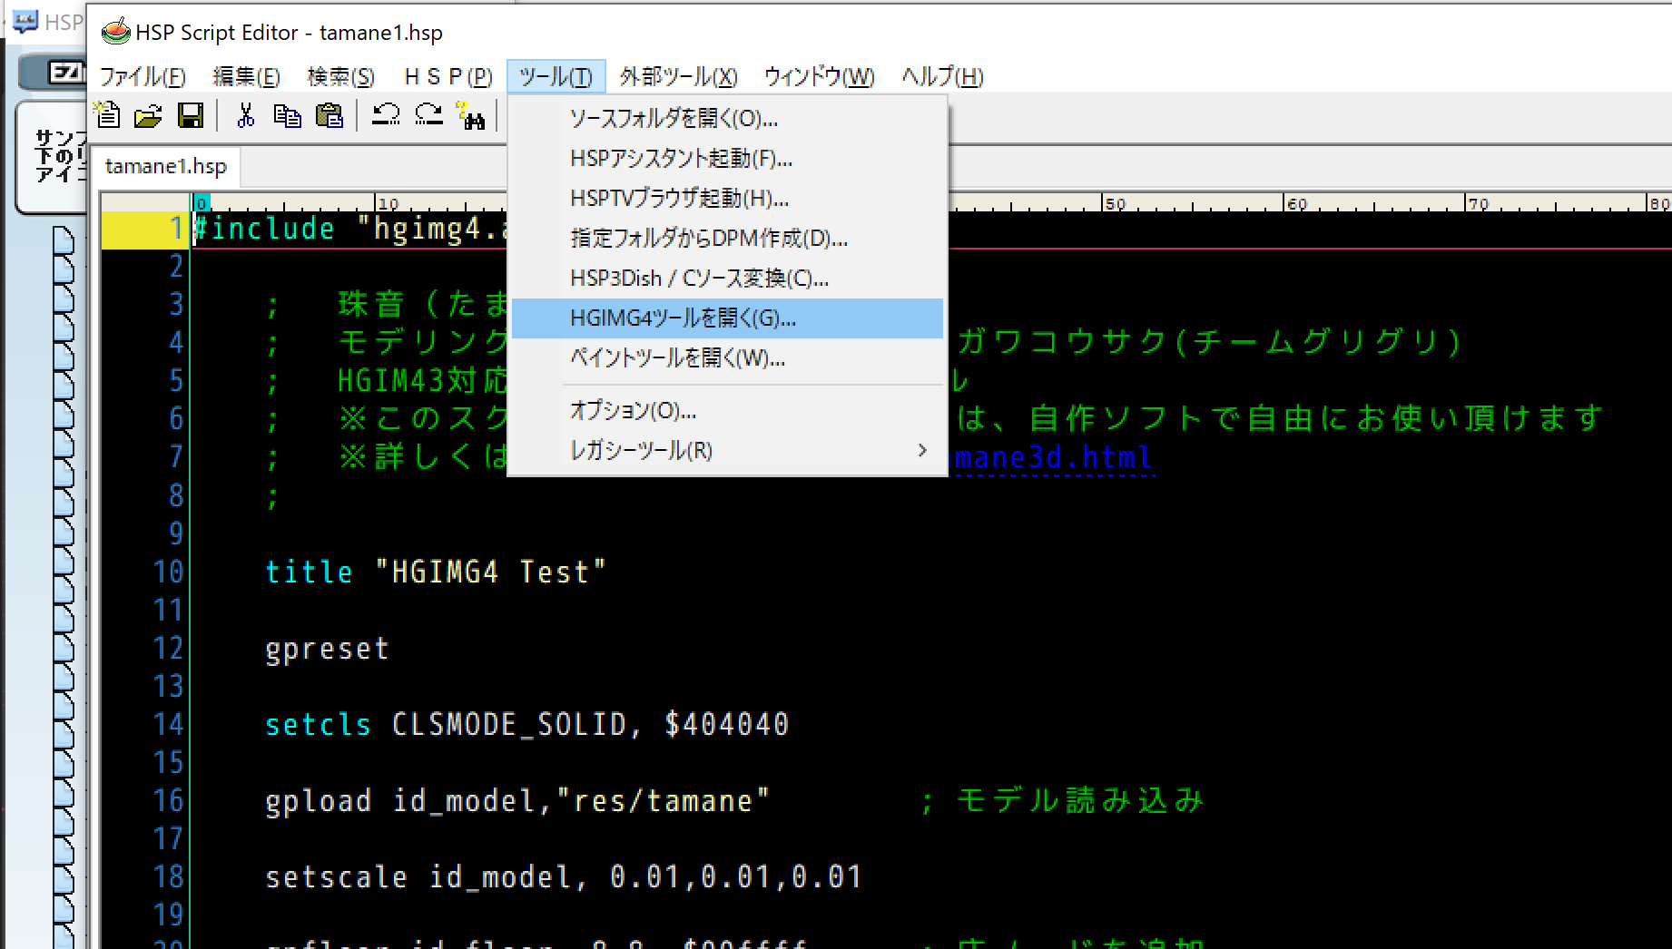Viewport: 1672px width, 949px height.
Task: Click the keyword help search icon
Action: (471, 115)
